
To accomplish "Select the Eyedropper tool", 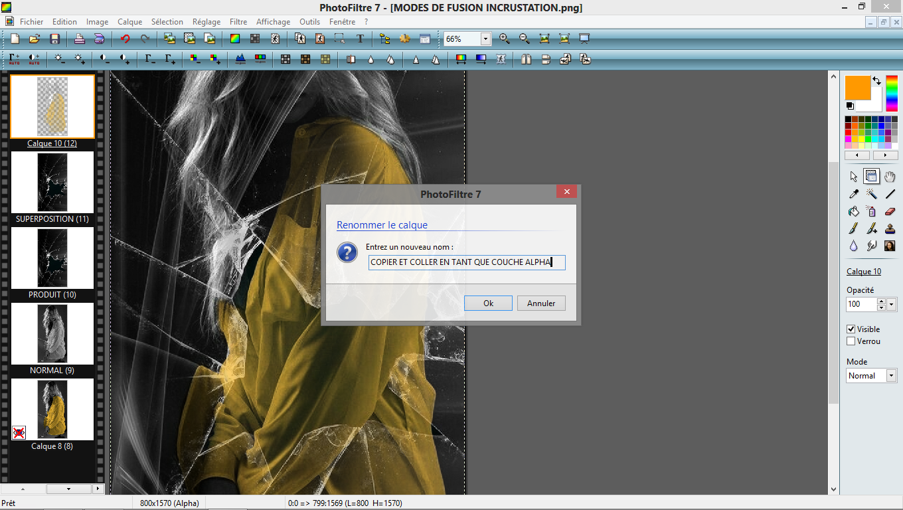I will pyautogui.click(x=854, y=194).
